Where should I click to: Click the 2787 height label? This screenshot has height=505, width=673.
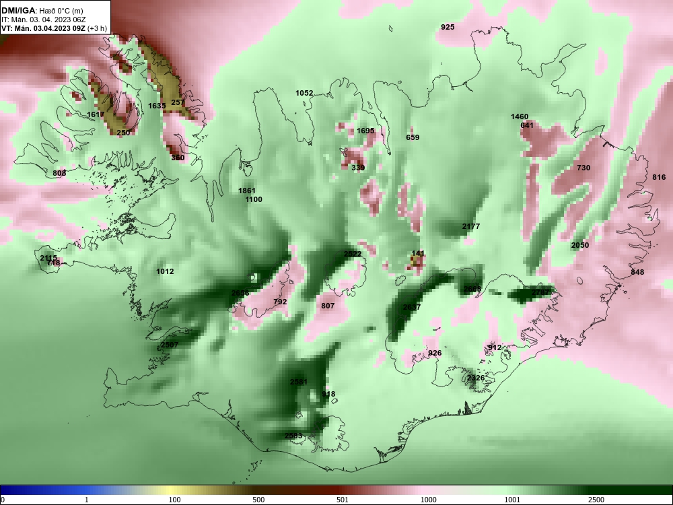pyautogui.click(x=540, y=292)
